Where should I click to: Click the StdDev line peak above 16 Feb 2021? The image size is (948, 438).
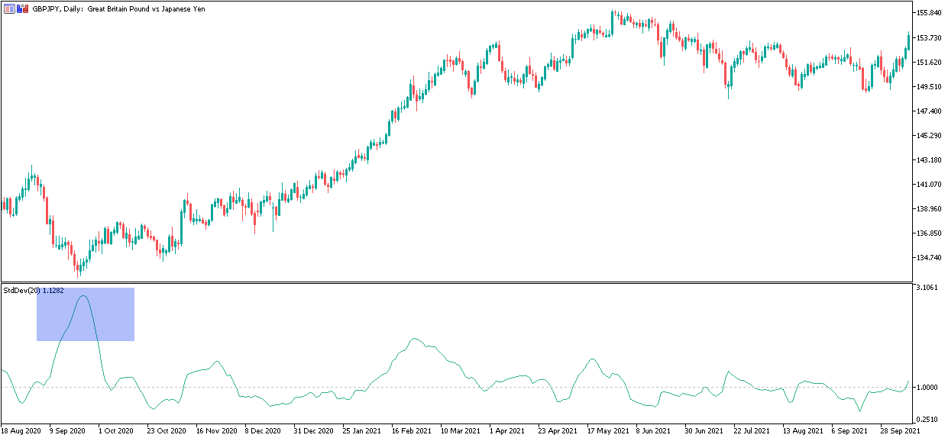click(x=413, y=339)
